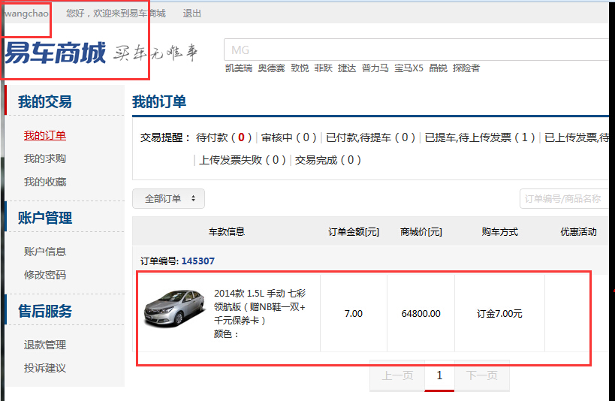Click the 商城价[元] column header
The height and width of the screenshot is (401, 615).
click(x=421, y=232)
